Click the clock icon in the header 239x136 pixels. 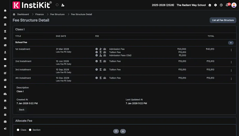tap(221, 5)
